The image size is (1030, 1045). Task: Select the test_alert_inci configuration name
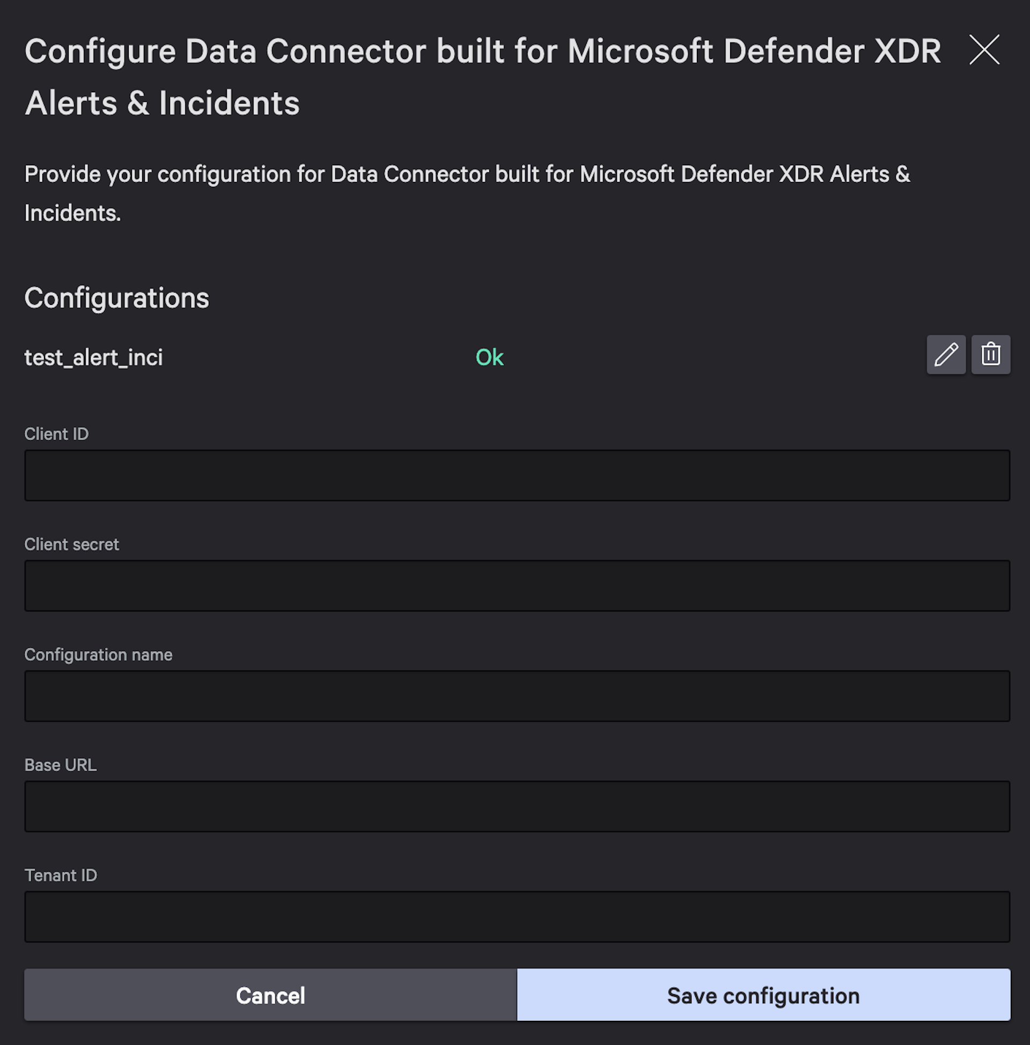(93, 357)
